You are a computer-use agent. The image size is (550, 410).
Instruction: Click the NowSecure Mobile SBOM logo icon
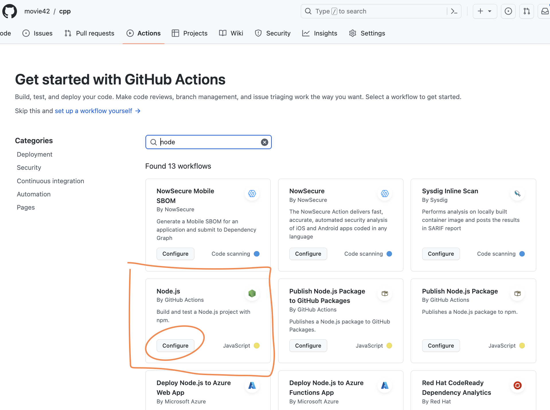click(252, 194)
